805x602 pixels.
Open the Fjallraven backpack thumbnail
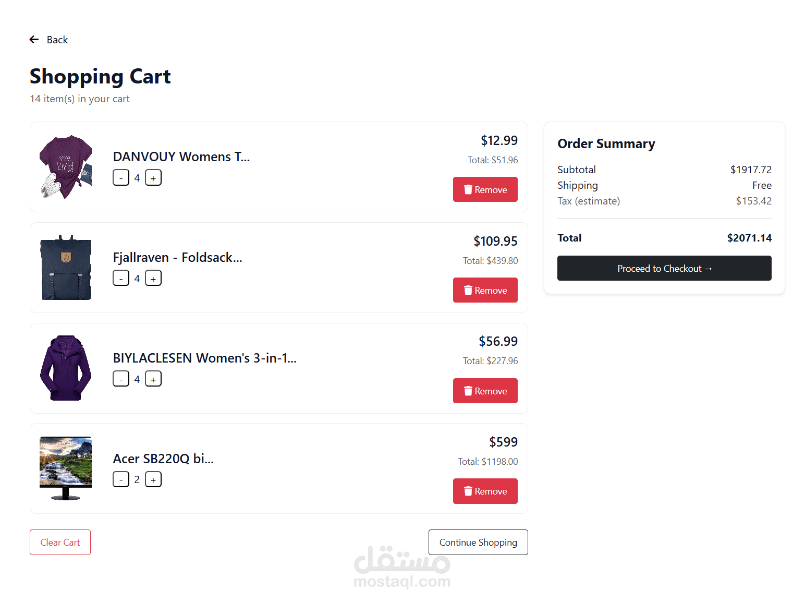tap(66, 268)
